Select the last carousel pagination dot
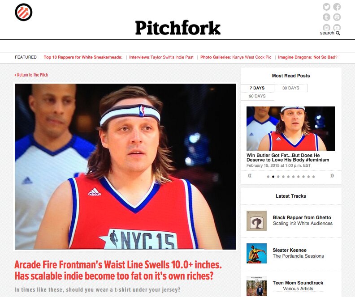 pyautogui.click(x=314, y=177)
